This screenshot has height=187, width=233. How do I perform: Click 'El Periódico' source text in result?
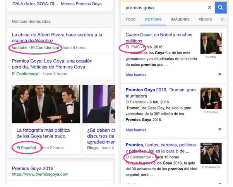(136, 102)
